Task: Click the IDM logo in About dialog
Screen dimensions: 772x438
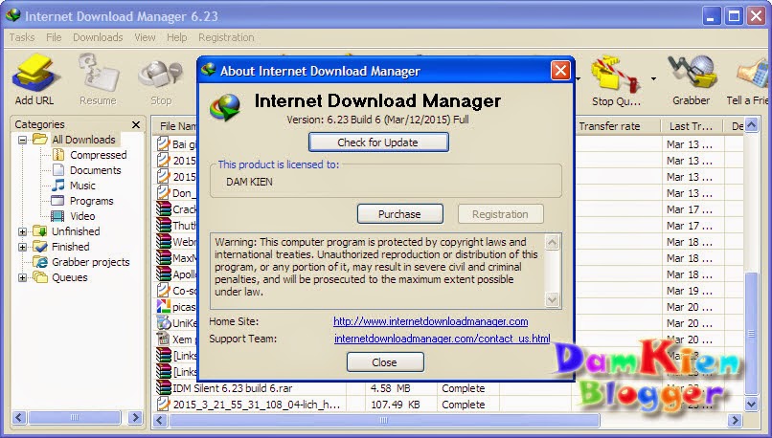Action: (x=225, y=107)
